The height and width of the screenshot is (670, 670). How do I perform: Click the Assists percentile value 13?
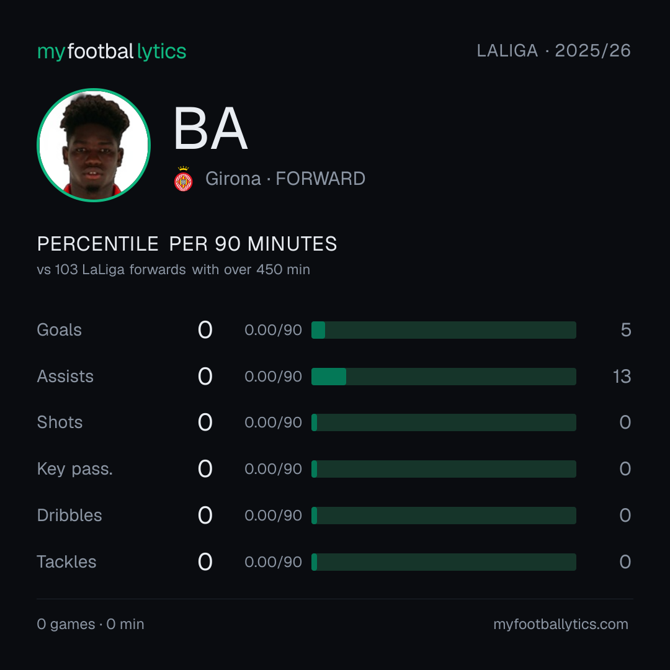622,377
